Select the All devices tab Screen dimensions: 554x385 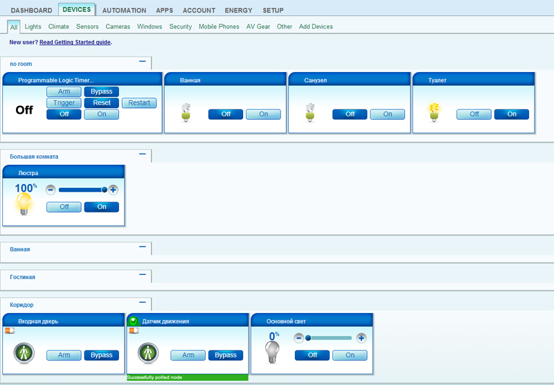point(14,27)
